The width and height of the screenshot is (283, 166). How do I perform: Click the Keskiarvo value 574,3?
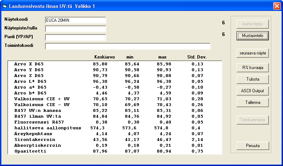pos(97,128)
